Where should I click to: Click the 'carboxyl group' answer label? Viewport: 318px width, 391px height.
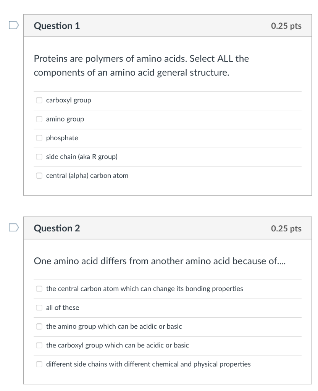[x=69, y=100]
